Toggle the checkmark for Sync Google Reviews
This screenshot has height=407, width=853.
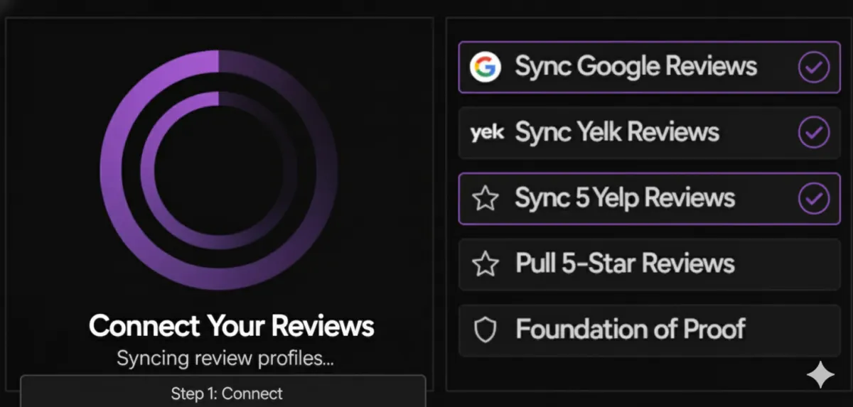click(813, 67)
